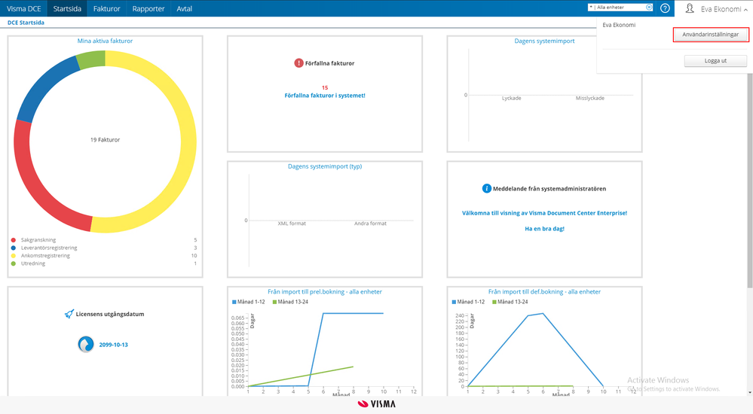The image size is (753, 414).
Task: Click the round blue icon beside 2099-10-13
Action: [86, 345]
